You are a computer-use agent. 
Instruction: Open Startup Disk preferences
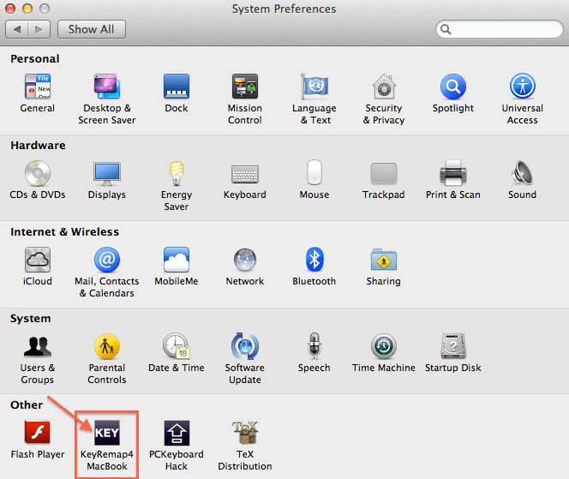pos(452,347)
